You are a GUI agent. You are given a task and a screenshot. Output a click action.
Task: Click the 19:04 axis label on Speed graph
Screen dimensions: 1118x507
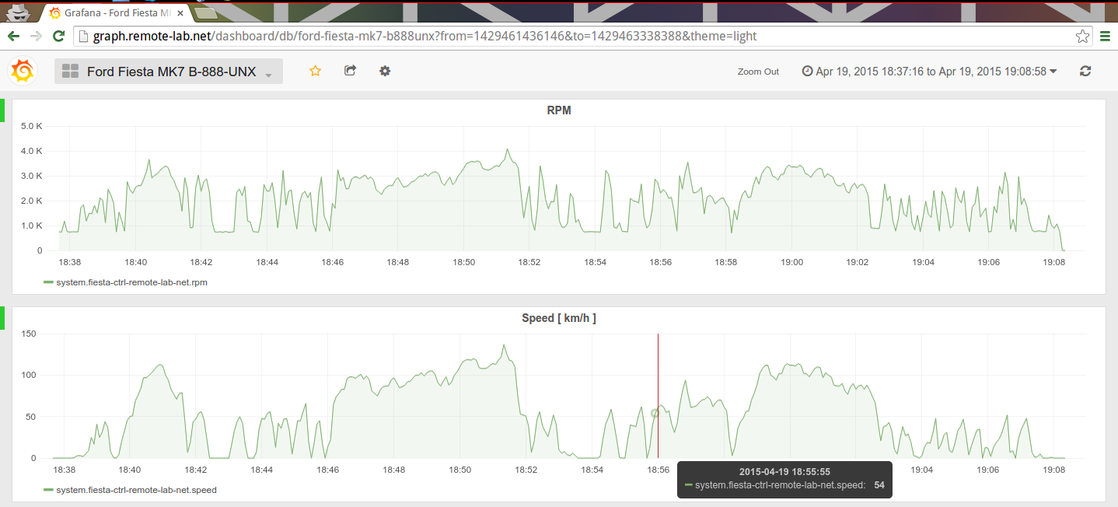pyautogui.click(x=921, y=470)
